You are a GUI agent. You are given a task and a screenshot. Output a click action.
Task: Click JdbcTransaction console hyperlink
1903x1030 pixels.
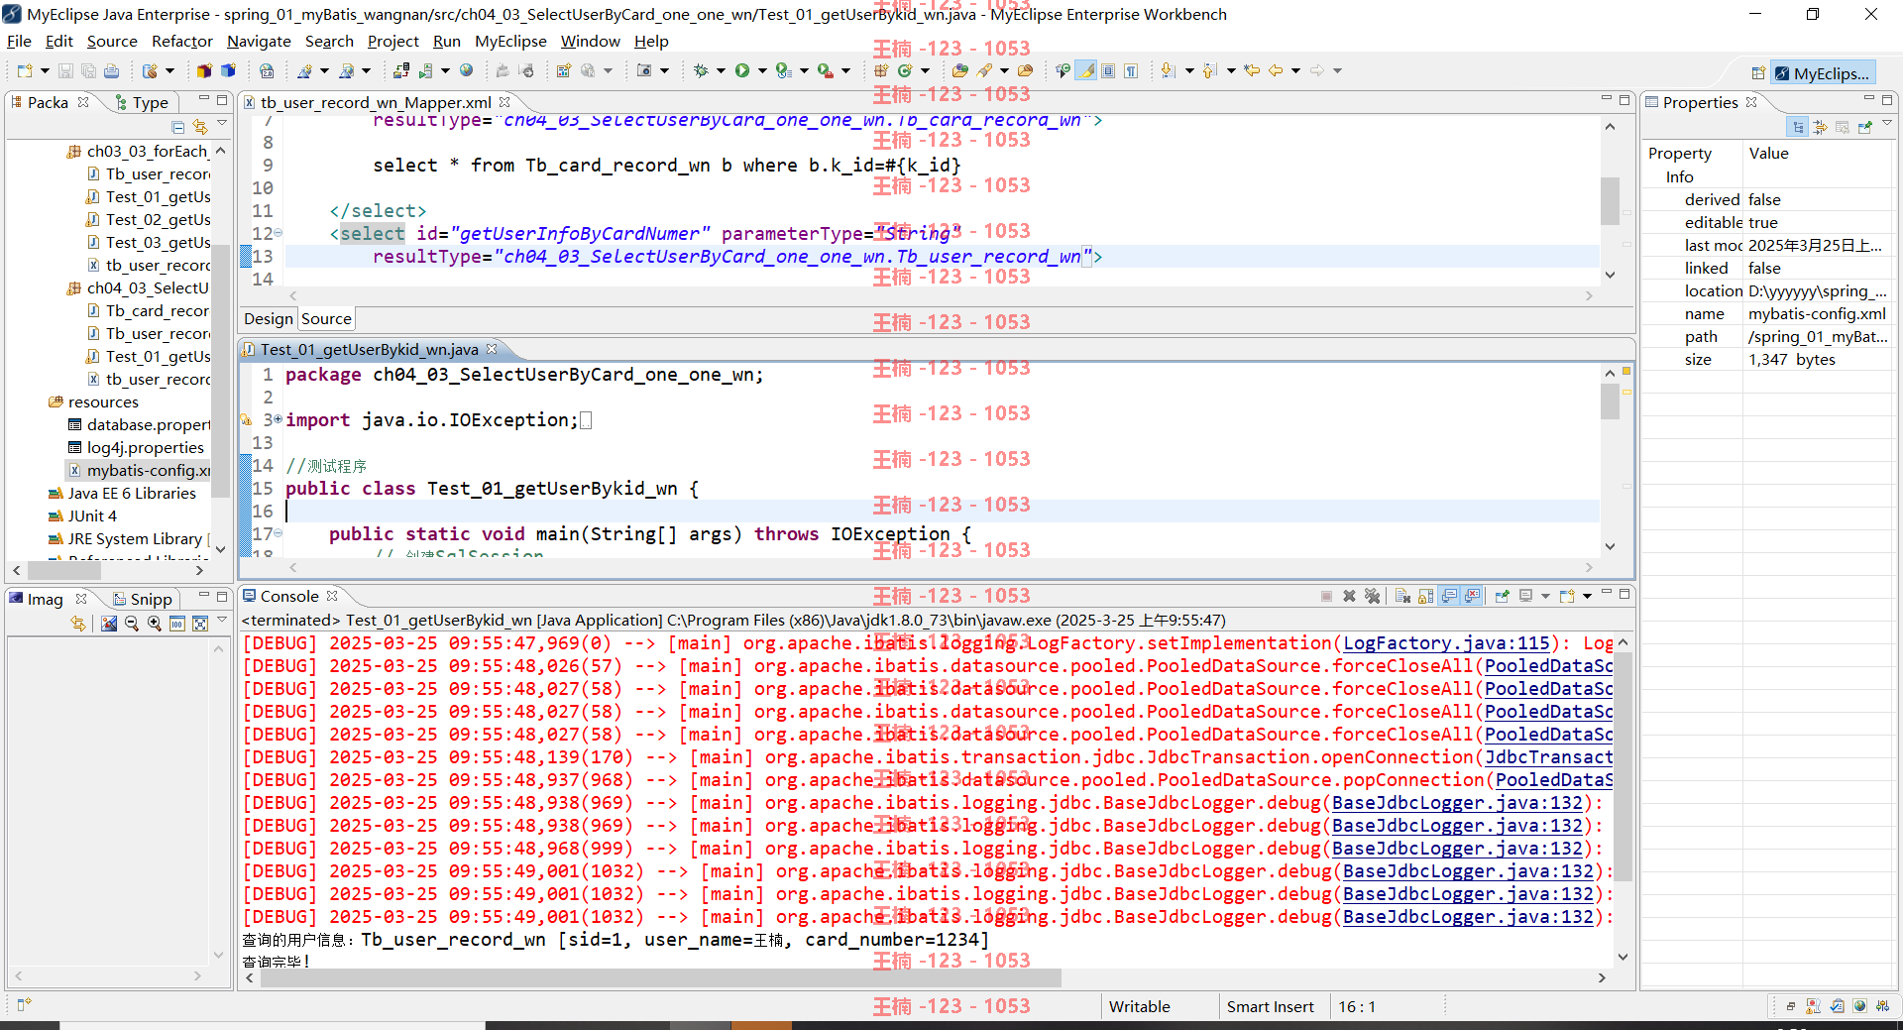pyautogui.click(x=1548, y=757)
